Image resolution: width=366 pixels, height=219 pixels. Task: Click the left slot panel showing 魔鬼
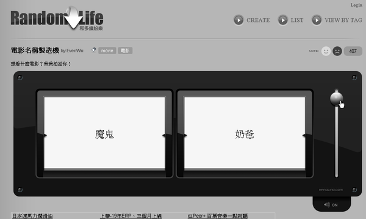(104, 133)
